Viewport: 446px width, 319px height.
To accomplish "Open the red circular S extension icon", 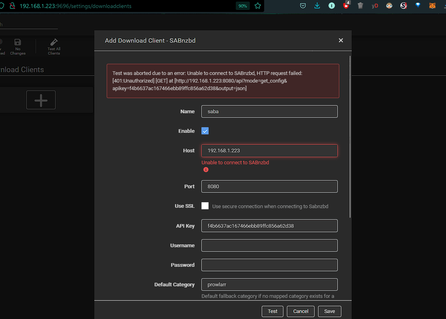I will click(404, 6).
